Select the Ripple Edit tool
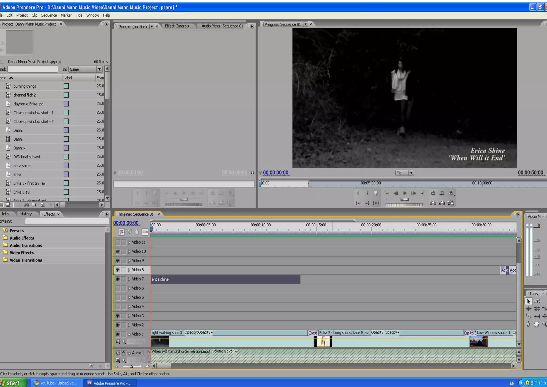The image size is (547, 387). tap(528, 309)
